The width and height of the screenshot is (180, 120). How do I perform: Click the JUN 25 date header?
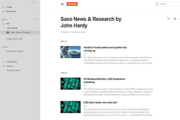[x=64, y=41]
